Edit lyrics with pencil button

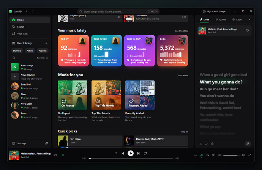coord(248,143)
